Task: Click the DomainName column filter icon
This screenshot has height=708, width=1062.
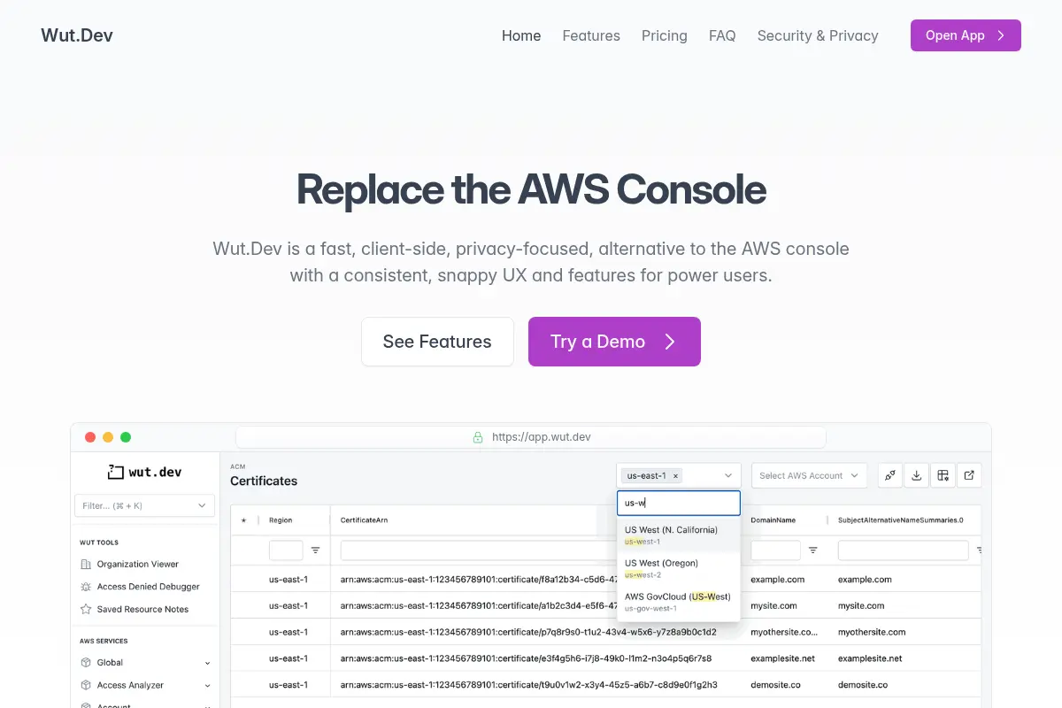Action: 812,550
